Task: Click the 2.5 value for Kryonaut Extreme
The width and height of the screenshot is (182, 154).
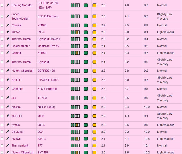Action: 103,39
